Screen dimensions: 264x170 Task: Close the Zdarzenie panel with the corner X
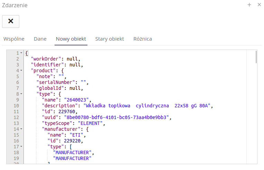click(259, 5)
